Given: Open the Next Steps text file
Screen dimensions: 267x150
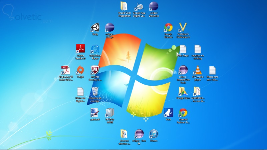Looking at the screenshot, I should [x=183, y=51].
